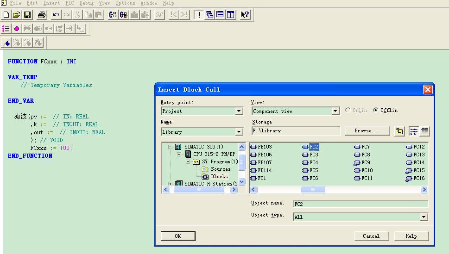
Task: Click the pink breakpoint circle icon
Action: tap(17, 29)
